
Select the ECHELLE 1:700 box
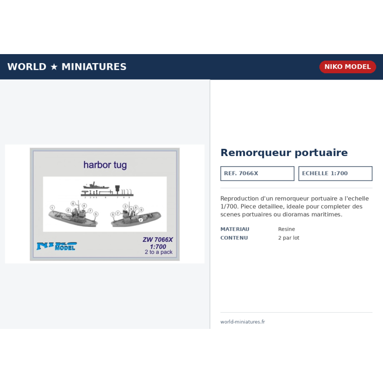tap(335, 173)
